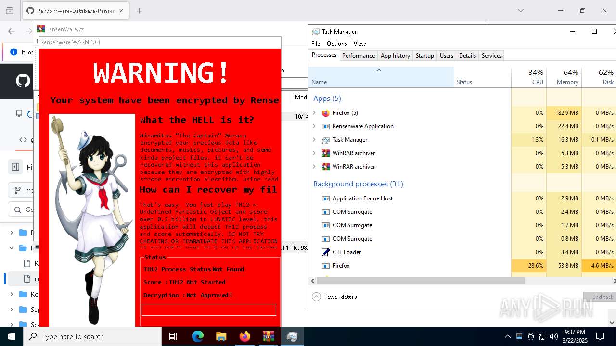Screen dimensions: 616x346
Task: Open Firefox from the taskbar
Action: pyautogui.click(x=244, y=336)
